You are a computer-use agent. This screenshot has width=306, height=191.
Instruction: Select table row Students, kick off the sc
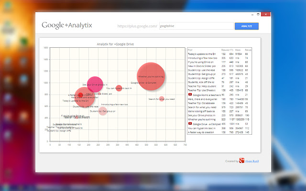219,82
